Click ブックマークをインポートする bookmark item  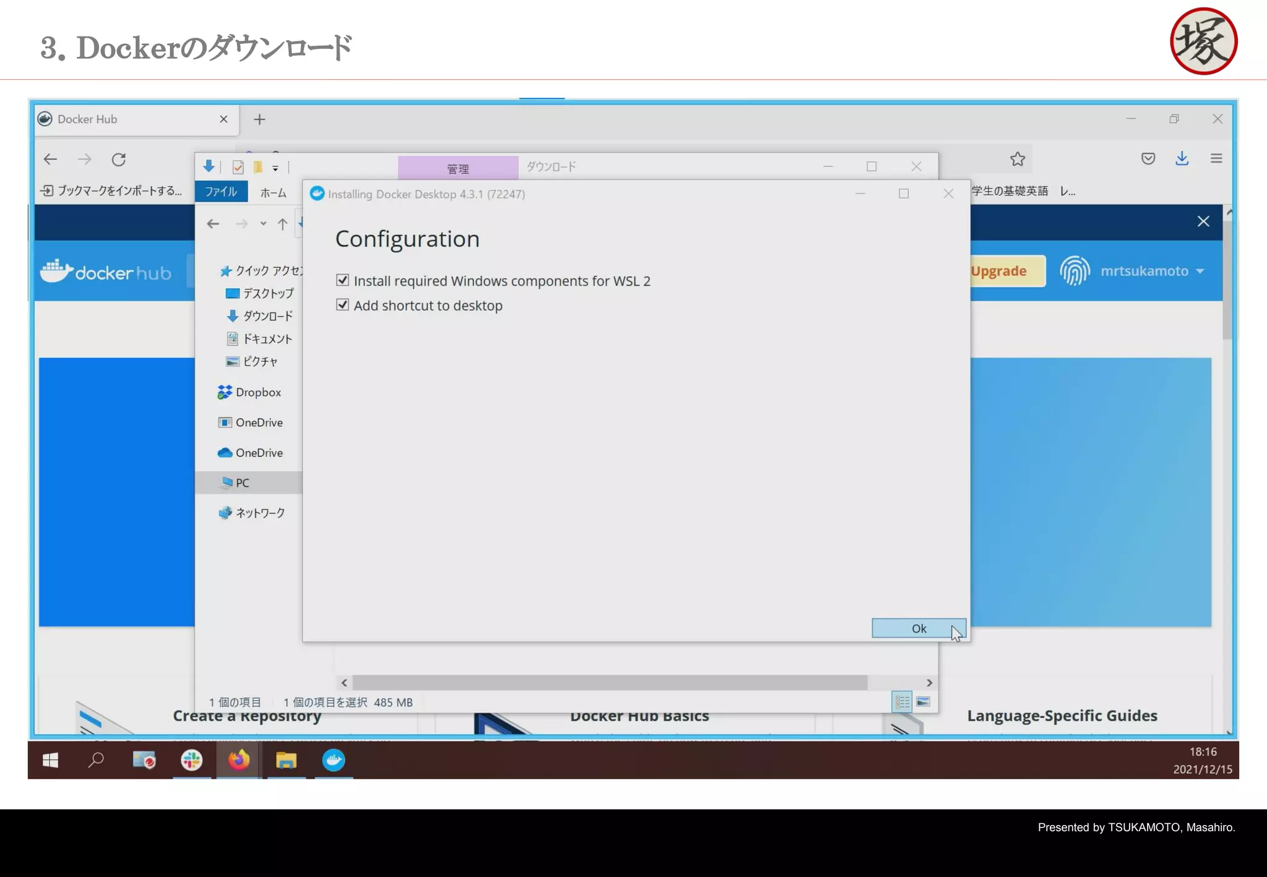coord(111,190)
